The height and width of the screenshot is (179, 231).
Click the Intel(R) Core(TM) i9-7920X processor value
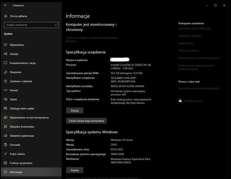[131, 67]
